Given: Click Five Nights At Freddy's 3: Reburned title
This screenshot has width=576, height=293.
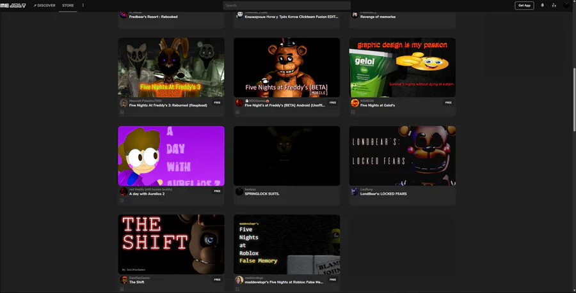Looking at the screenshot, I should [x=168, y=105].
